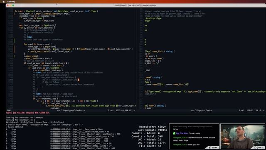Click the green badge next to Spy_The_Man
The width and height of the screenshot is (266, 150).
point(174,133)
